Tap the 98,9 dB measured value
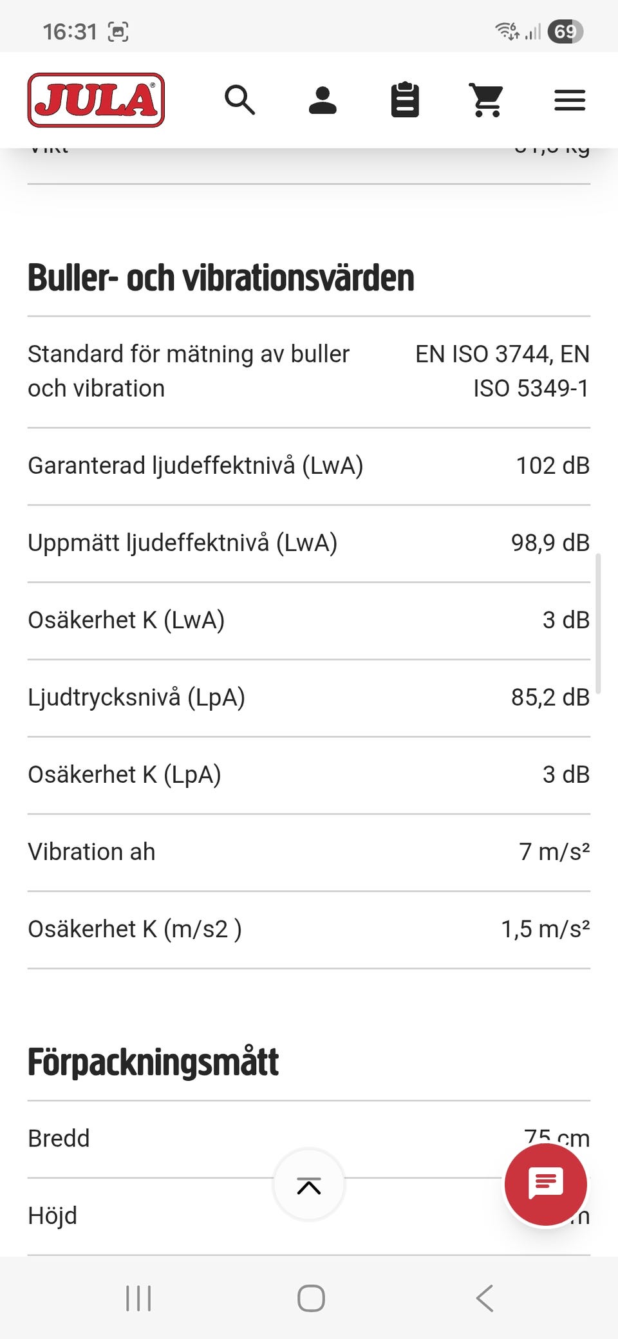 click(x=550, y=543)
